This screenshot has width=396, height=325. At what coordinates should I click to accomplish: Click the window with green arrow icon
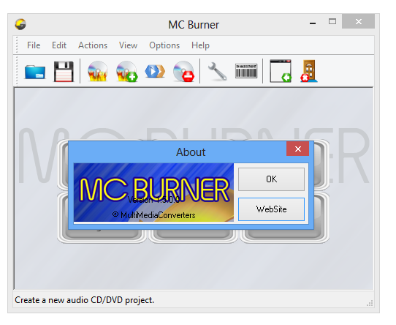[281, 71]
